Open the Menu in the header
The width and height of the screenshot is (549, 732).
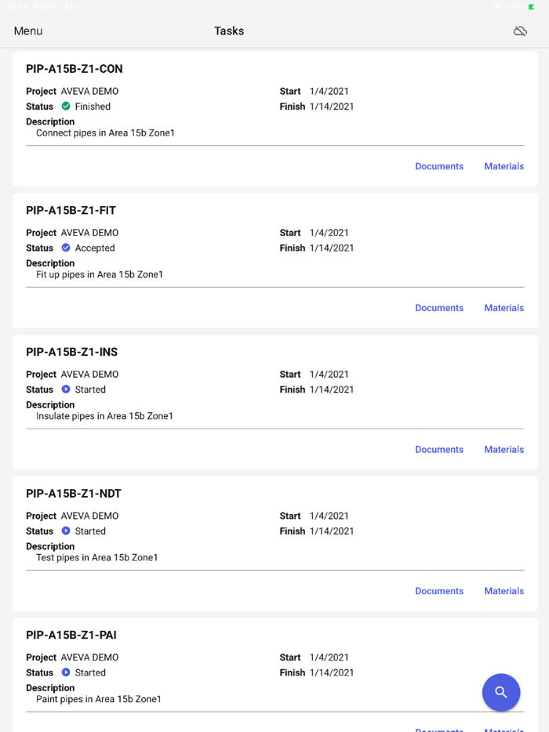click(x=28, y=31)
